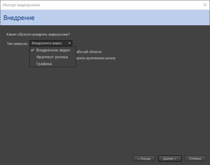Go back with the Назад button
210x165 pixels.
[144, 158]
